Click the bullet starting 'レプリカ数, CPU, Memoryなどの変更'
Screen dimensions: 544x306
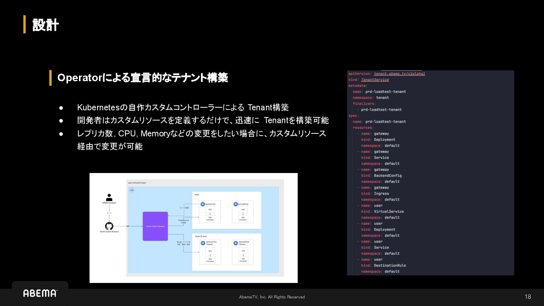[202, 140]
